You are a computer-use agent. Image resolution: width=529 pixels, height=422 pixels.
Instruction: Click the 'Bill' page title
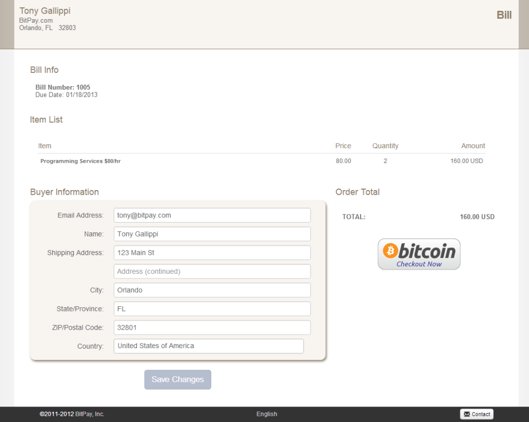504,15
